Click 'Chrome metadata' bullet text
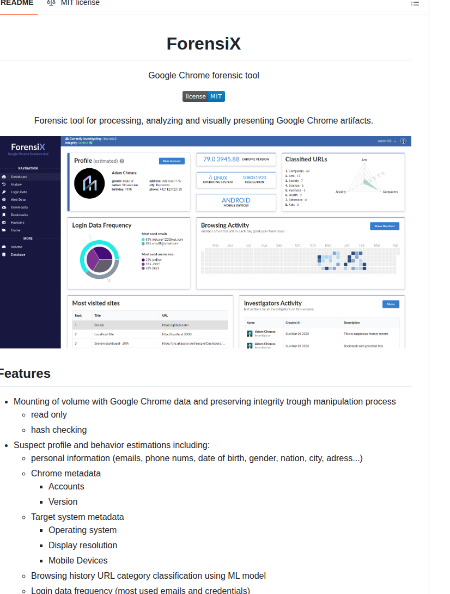Screen dimensions: 450x594 (66, 474)
